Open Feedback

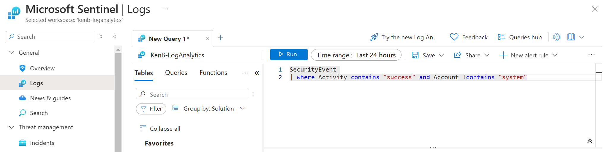pos(469,37)
